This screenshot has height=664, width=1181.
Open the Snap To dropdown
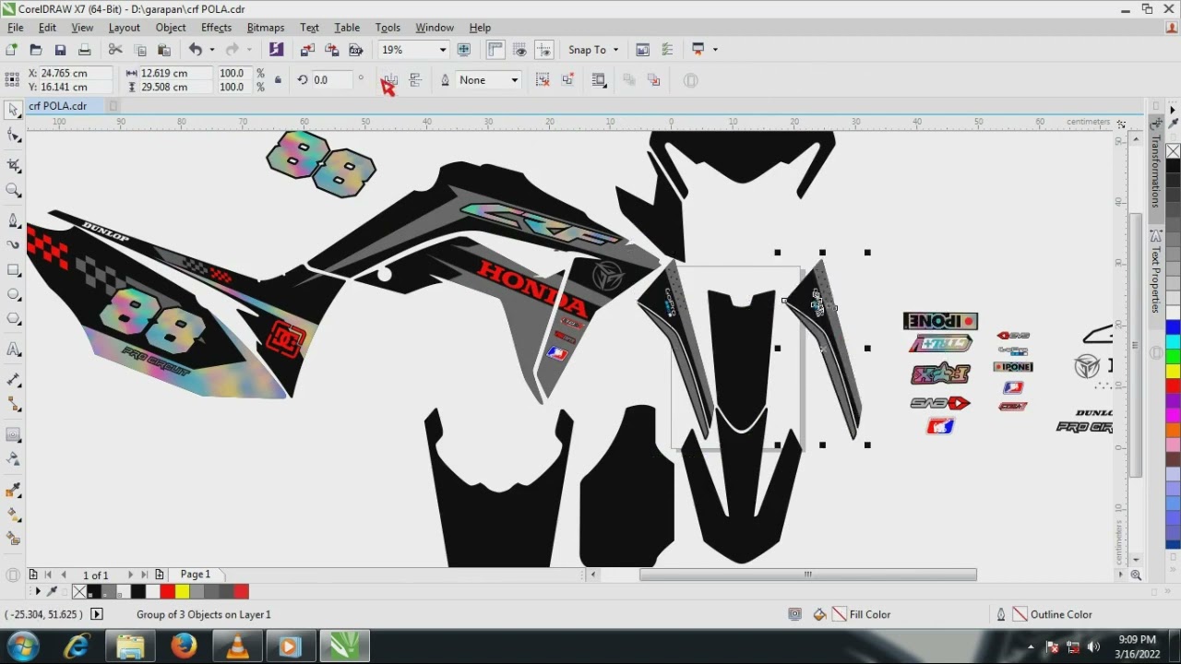point(615,50)
